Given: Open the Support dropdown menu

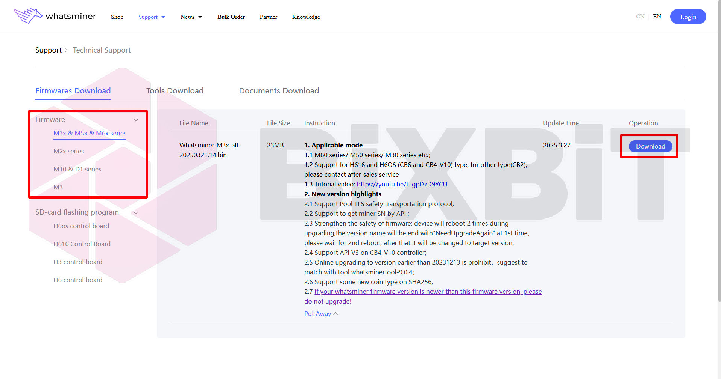Looking at the screenshot, I should [x=152, y=17].
